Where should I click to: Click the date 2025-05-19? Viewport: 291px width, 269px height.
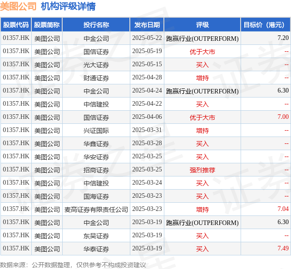[x=147, y=51]
